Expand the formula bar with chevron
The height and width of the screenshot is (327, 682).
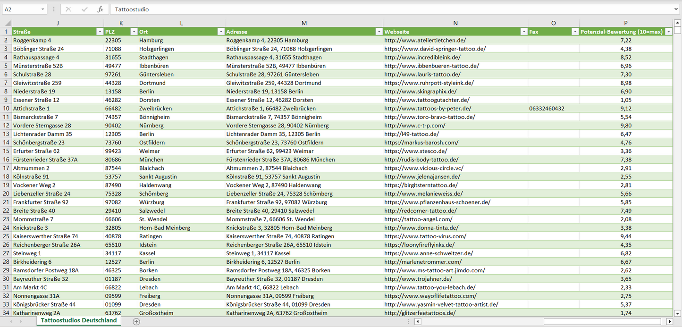click(677, 9)
